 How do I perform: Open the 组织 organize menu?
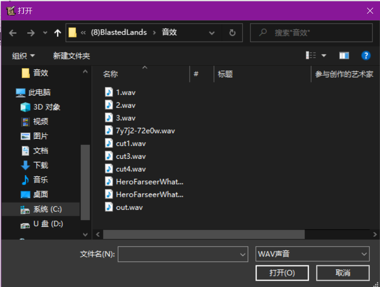(x=23, y=56)
